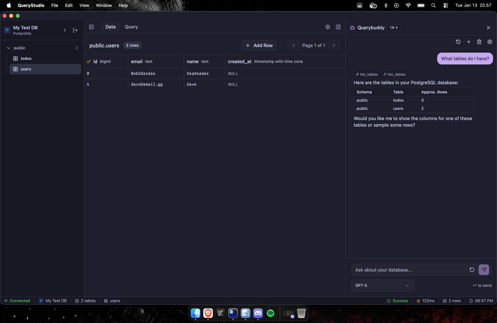
Task: Select the 'Dsadsadas' name cell
Action: point(205,73)
